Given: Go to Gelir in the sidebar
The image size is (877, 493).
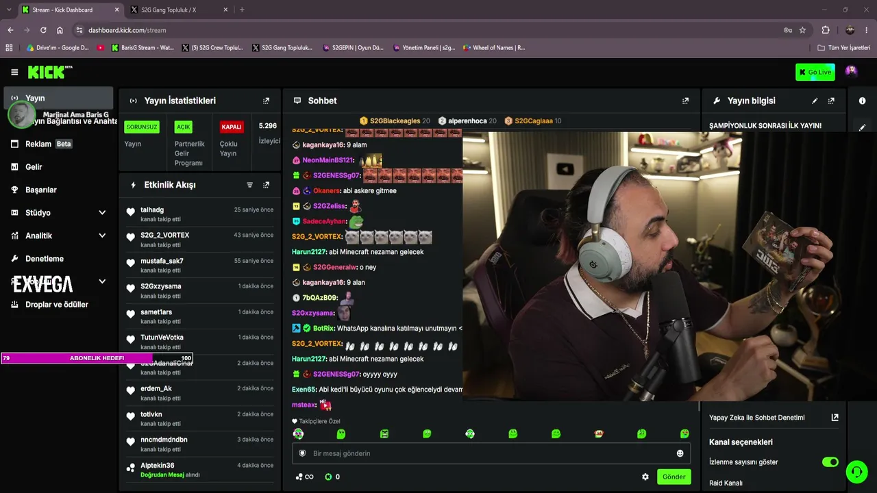Looking at the screenshot, I should (59, 167).
